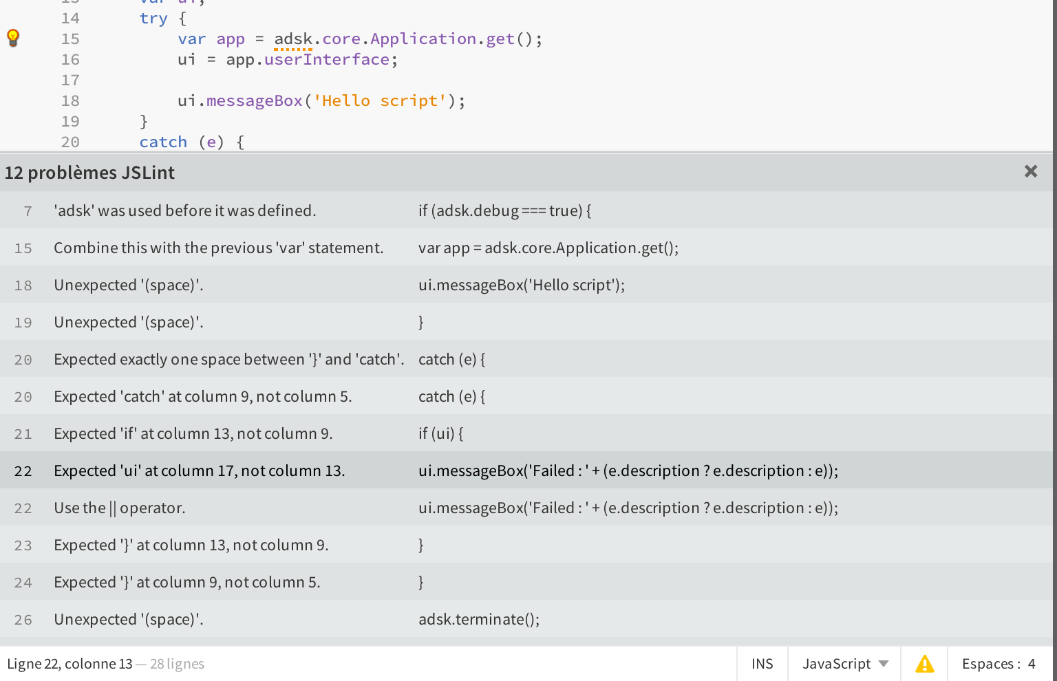Image resolution: width=1057 pixels, height=681 pixels.
Task: Click 'Espaces : 4' to change indentation settings
Action: click(x=998, y=663)
